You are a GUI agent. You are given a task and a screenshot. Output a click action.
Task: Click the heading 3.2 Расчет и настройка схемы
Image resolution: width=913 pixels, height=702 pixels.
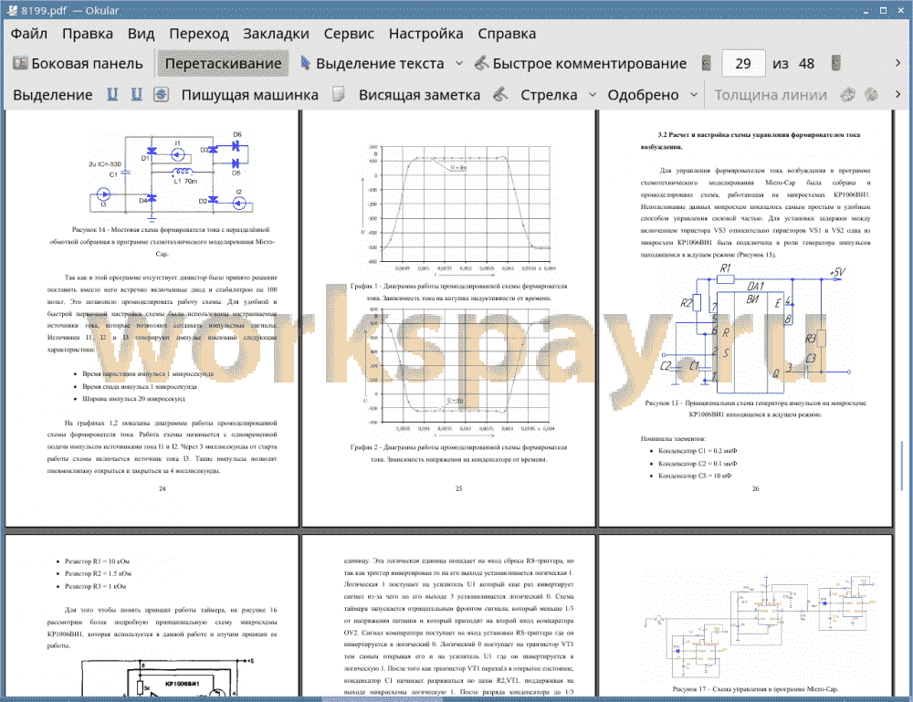[x=750, y=141]
